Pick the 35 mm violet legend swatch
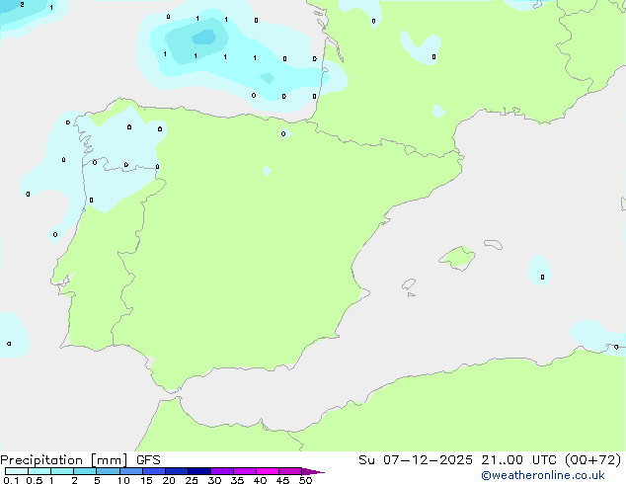626x484 pixels. click(x=245, y=471)
